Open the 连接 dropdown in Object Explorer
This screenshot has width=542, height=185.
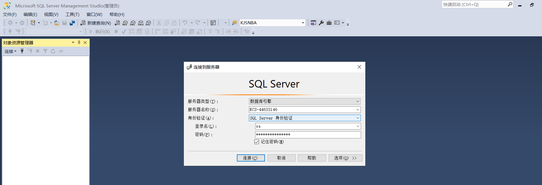[x=10, y=51]
